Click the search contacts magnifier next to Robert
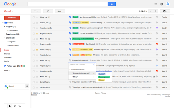This screenshot has width=174, height=108. coord(27,86)
